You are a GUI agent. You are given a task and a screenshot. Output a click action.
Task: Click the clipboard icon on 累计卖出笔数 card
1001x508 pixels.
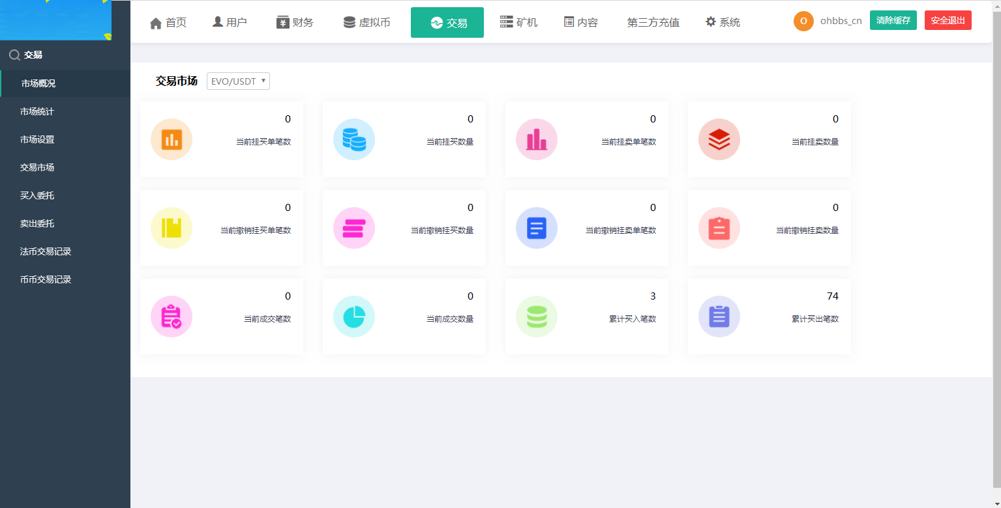(x=719, y=316)
